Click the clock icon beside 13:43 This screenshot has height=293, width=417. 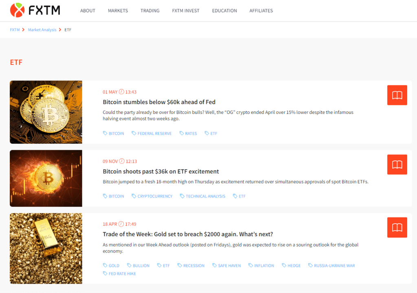121,92
